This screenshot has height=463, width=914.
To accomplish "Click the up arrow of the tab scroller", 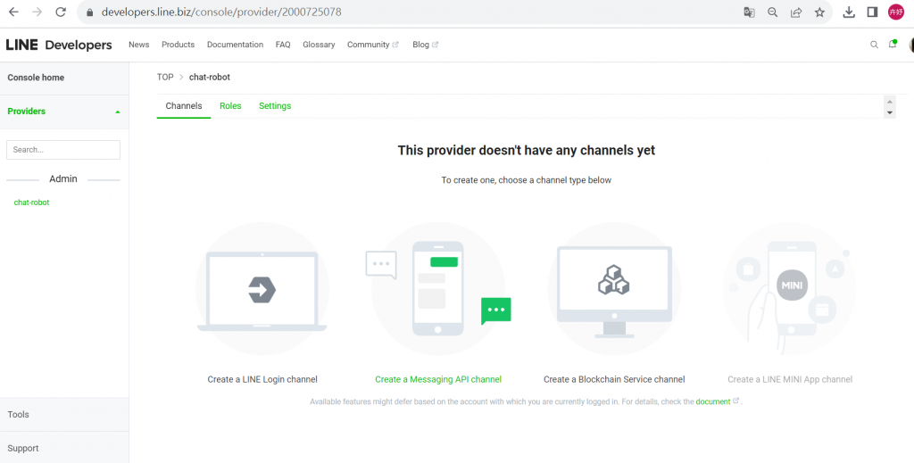I will 890,102.
